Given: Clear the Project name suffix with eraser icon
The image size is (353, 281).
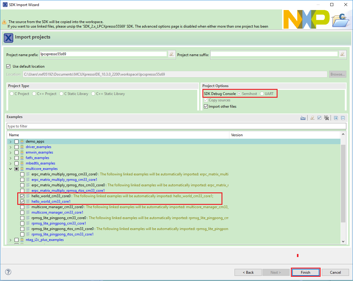Looking at the screenshot, I should coord(342,54).
